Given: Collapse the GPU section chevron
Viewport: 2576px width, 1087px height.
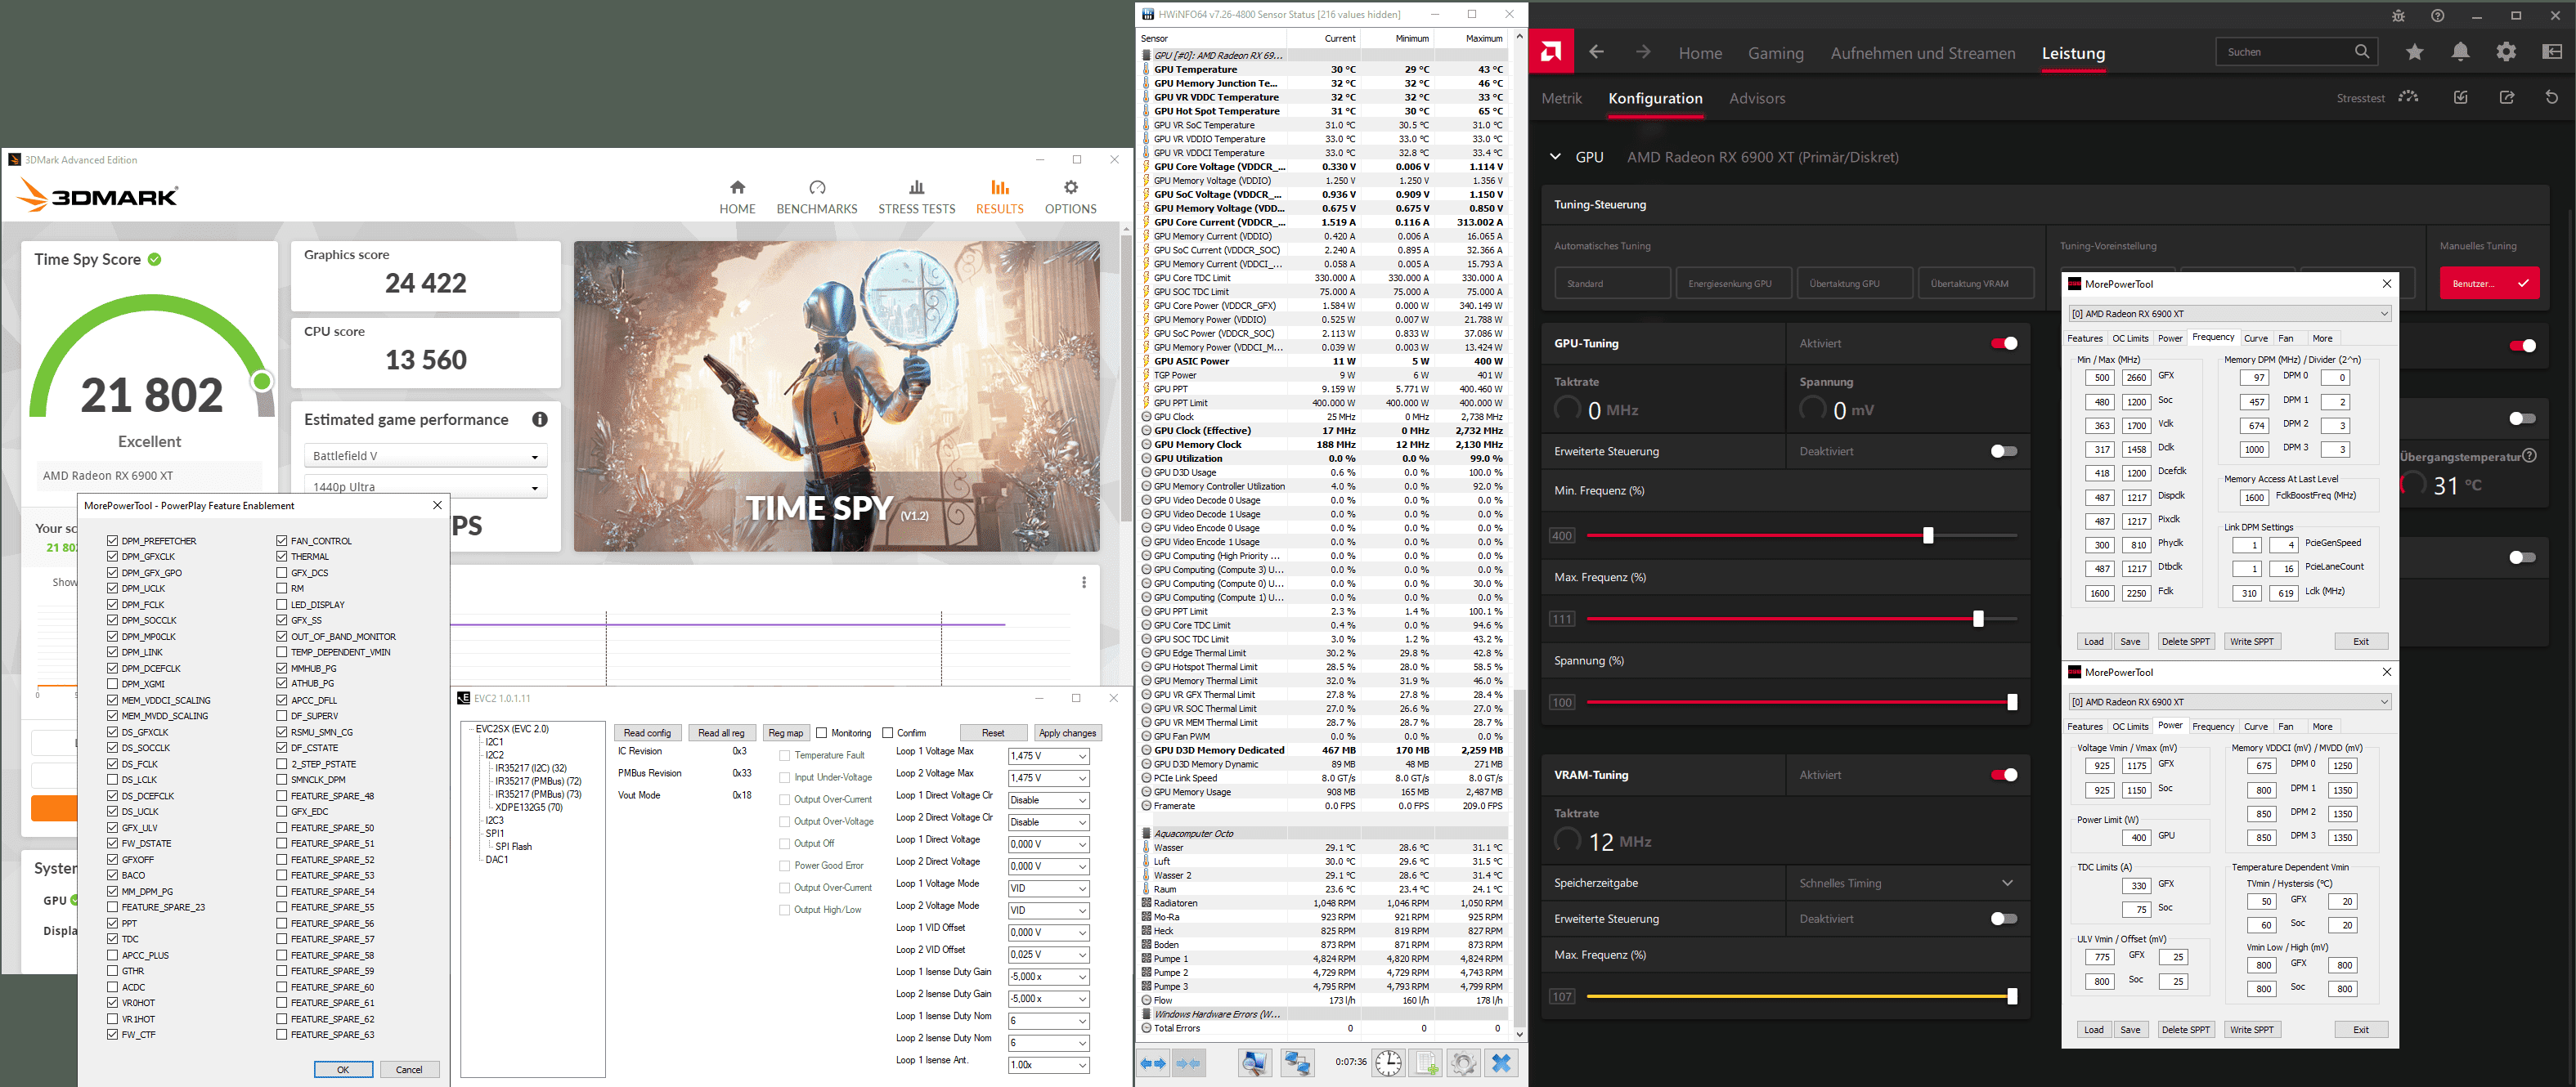Looking at the screenshot, I should (x=1554, y=157).
